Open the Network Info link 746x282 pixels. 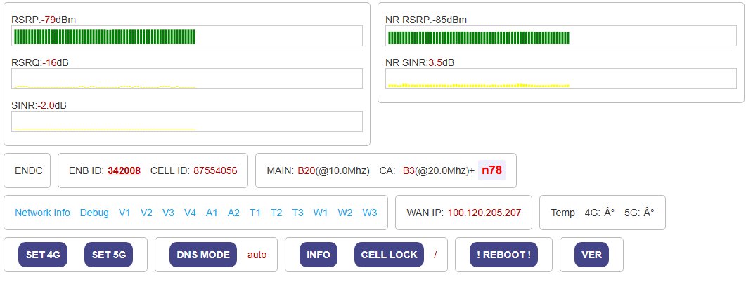click(x=42, y=213)
